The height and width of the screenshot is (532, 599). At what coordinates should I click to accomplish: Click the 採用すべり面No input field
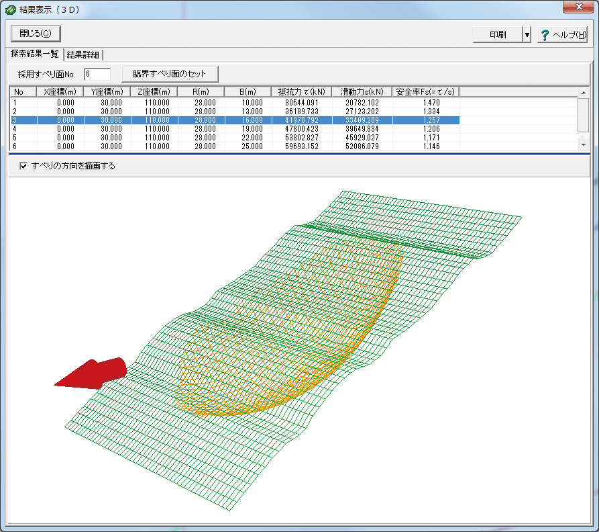pos(97,74)
